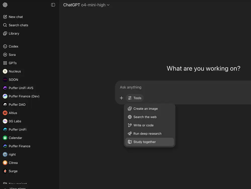Open Search chats
The height and width of the screenshot is (189, 251).
tap(18, 25)
